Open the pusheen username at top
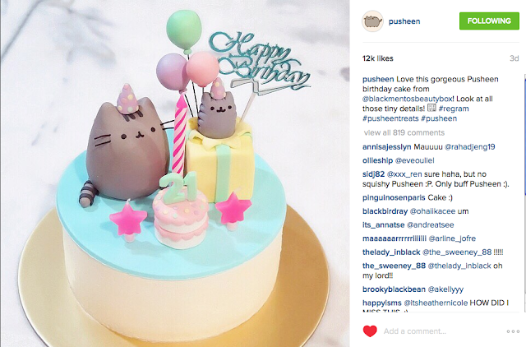Image resolution: width=526 pixels, height=347 pixels. click(x=404, y=21)
